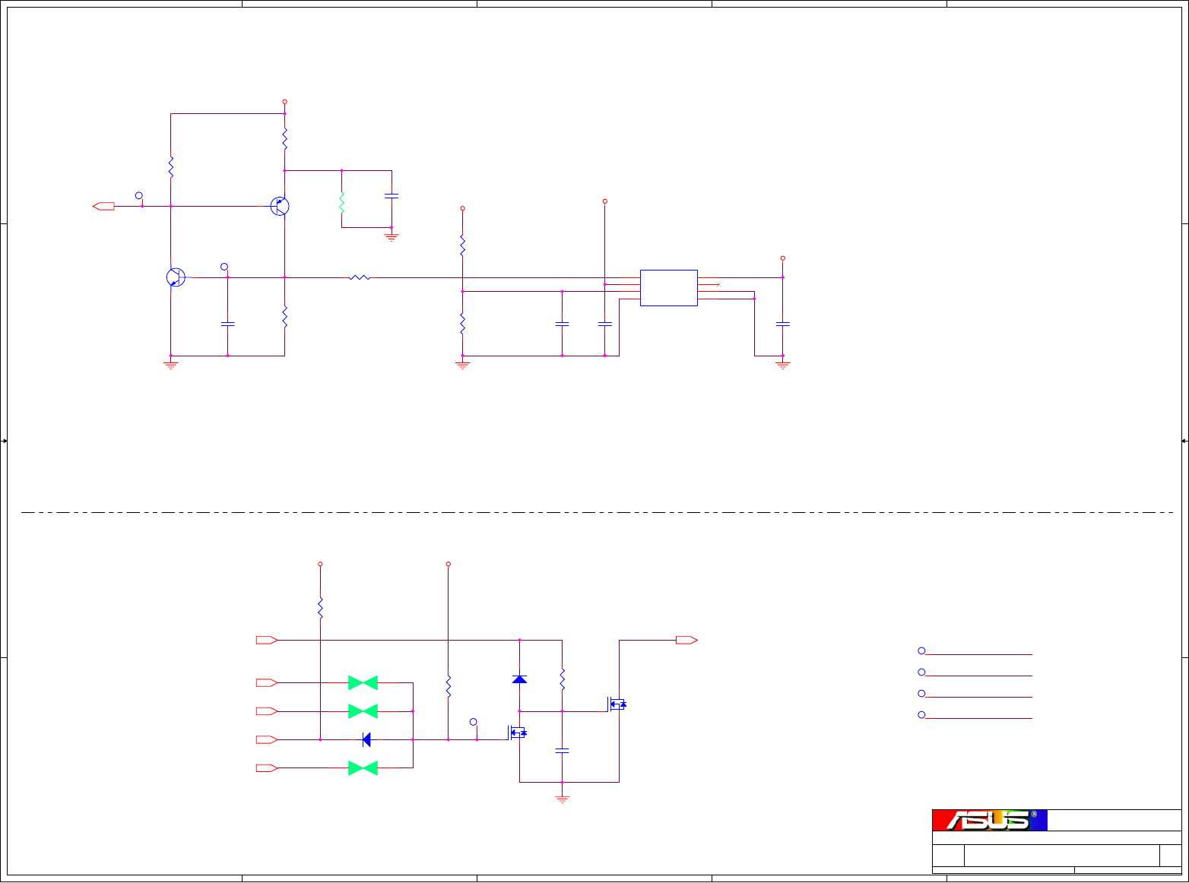Select the capacitor in the MOSFET circuit
The image size is (1189, 883).
562,751
